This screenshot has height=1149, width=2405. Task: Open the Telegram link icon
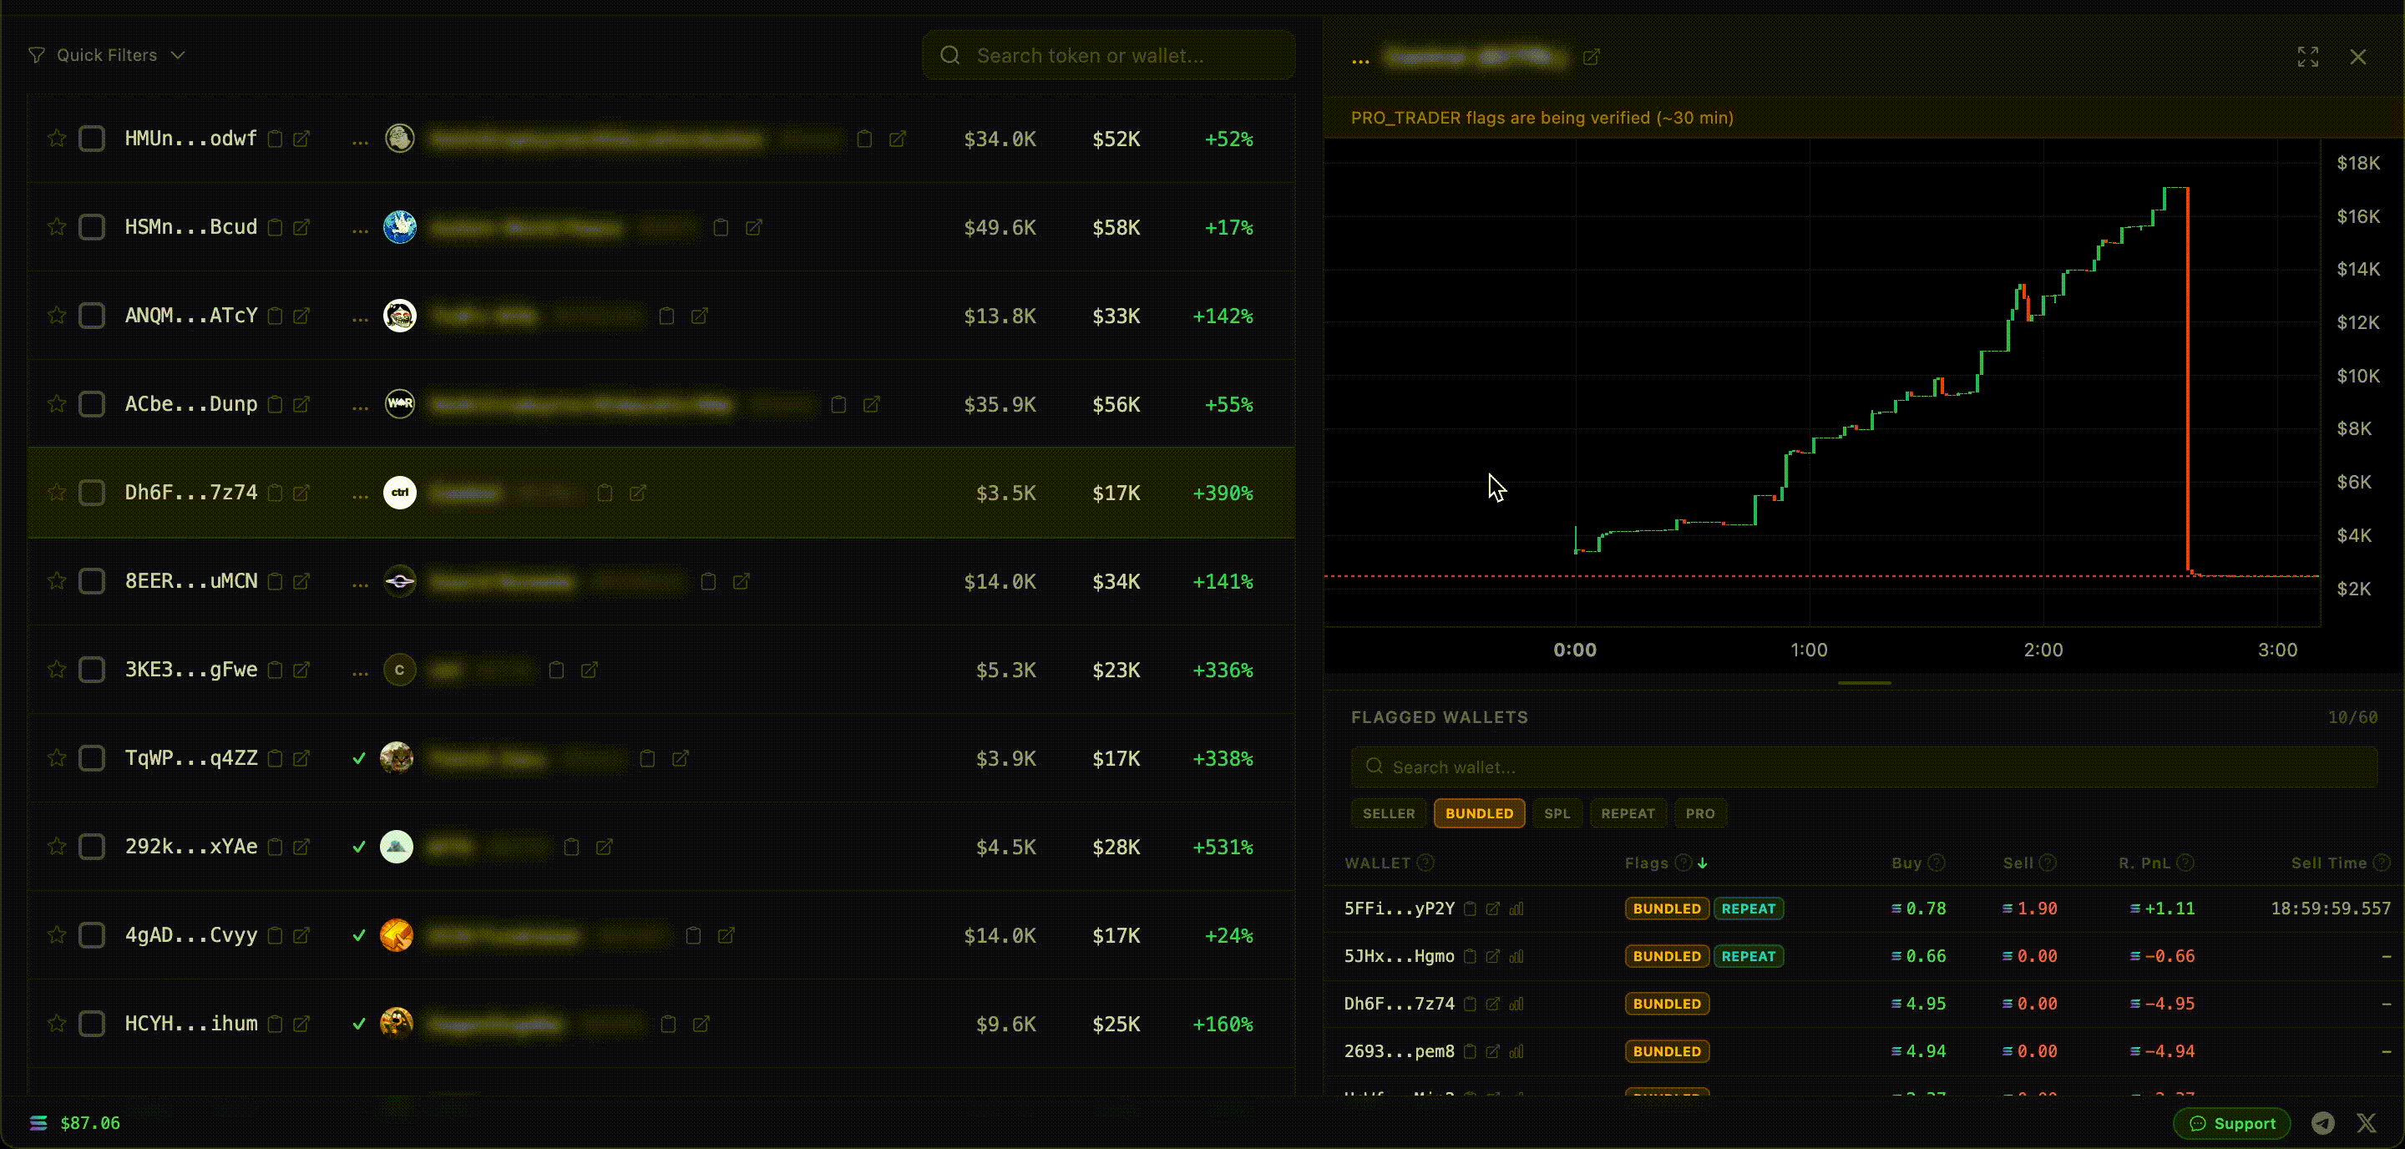[2323, 1123]
